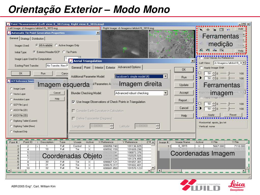Switch to Strategy tab in Tie Point Properties
Viewport: 260px width, 195px height.
point(25,39)
